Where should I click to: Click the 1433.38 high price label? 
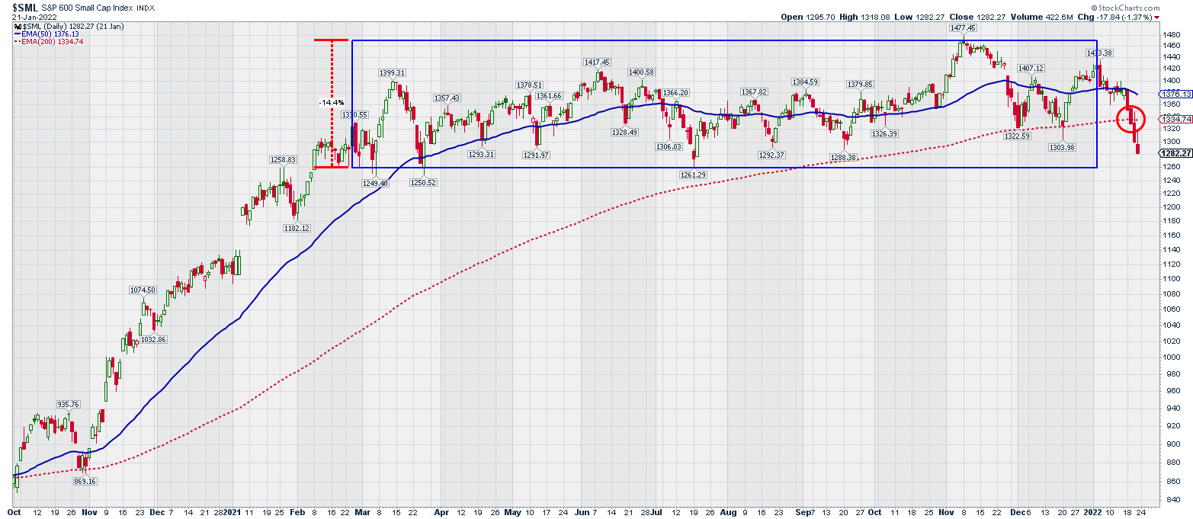[1101, 53]
